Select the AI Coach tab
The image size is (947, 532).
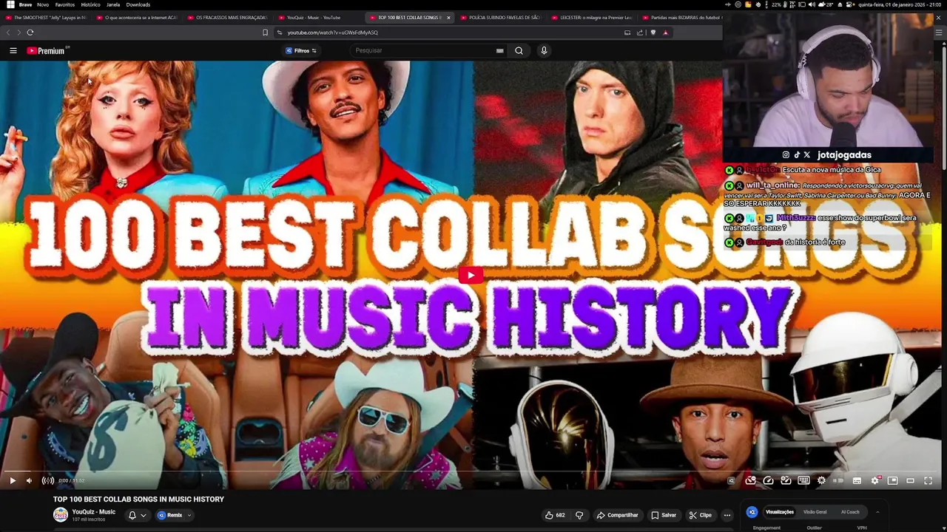click(850, 512)
